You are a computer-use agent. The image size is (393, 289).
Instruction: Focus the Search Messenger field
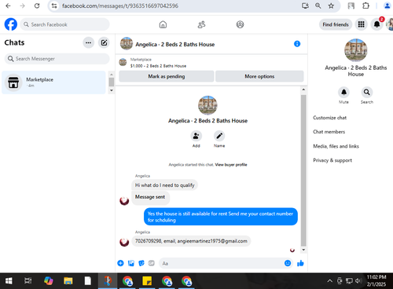[57, 59]
